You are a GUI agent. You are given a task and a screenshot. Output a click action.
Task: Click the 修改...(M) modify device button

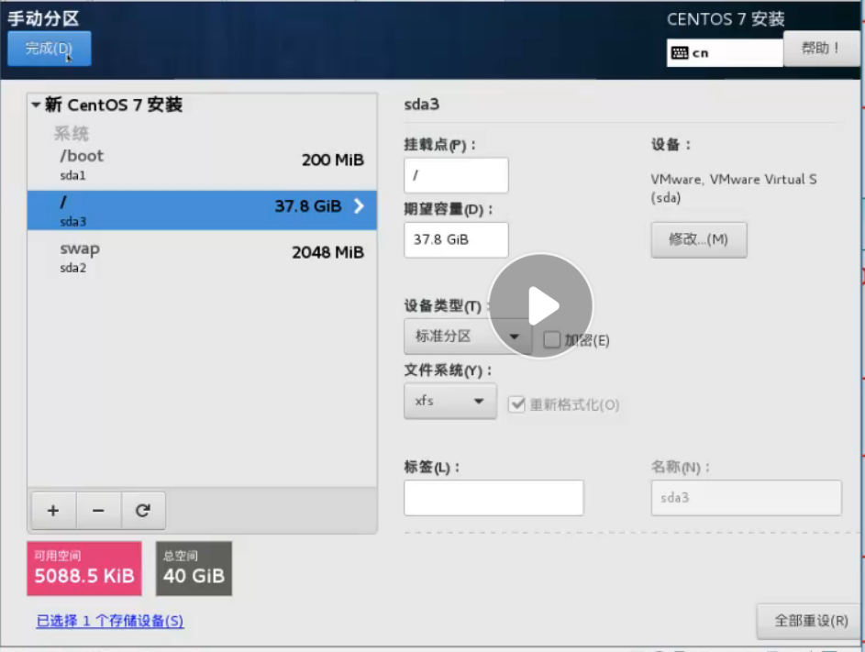click(x=699, y=240)
